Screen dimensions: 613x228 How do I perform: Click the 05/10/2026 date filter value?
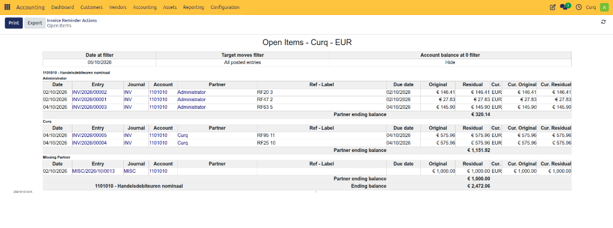point(99,63)
